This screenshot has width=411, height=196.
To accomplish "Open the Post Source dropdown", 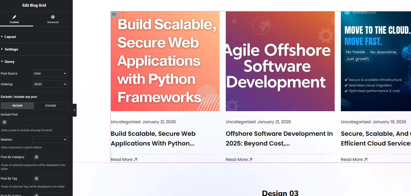I will click(x=50, y=74).
